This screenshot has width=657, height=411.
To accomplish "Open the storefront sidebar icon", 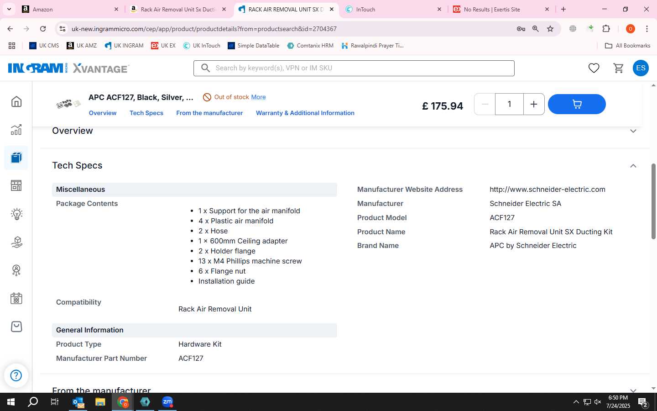I will pyautogui.click(x=16, y=186).
